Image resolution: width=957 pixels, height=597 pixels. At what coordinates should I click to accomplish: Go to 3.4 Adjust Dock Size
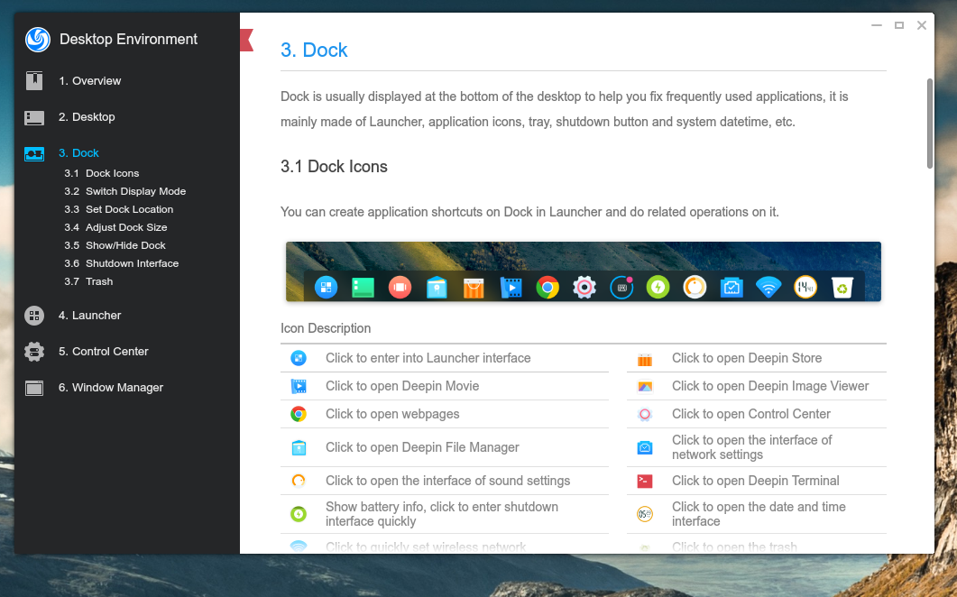tap(116, 227)
